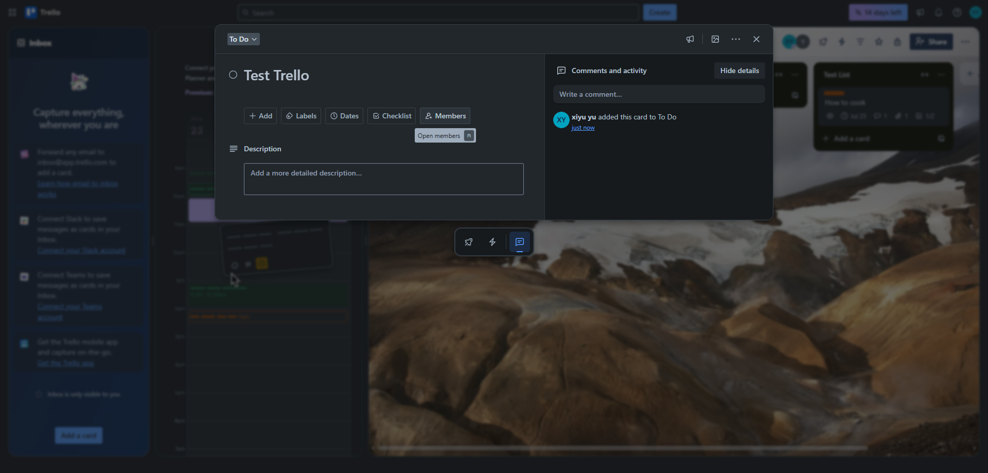Click the header megaphone icon
This screenshot has width=988, height=473.
(x=920, y=12)
